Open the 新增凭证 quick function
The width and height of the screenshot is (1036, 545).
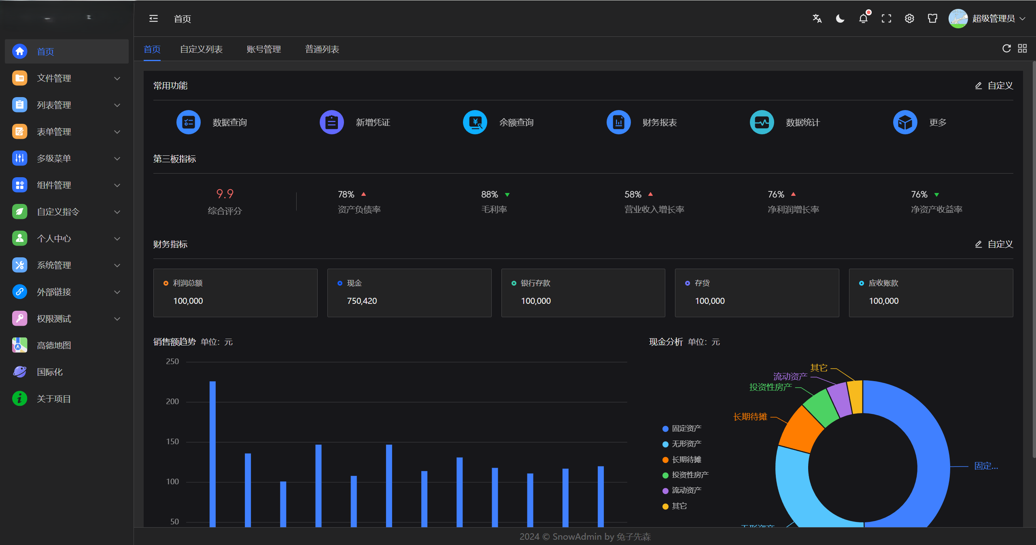coord(331,122)
